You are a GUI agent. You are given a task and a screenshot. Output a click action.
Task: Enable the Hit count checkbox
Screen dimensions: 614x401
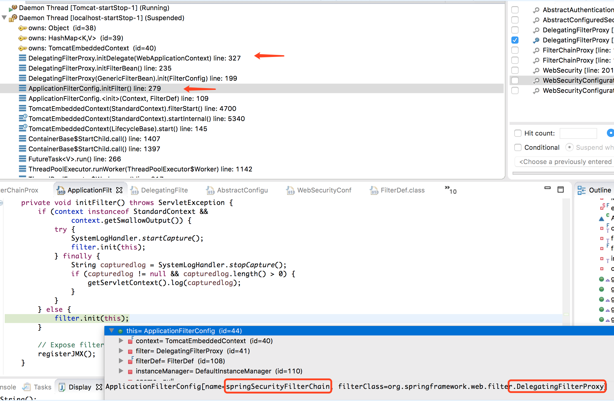518,133
